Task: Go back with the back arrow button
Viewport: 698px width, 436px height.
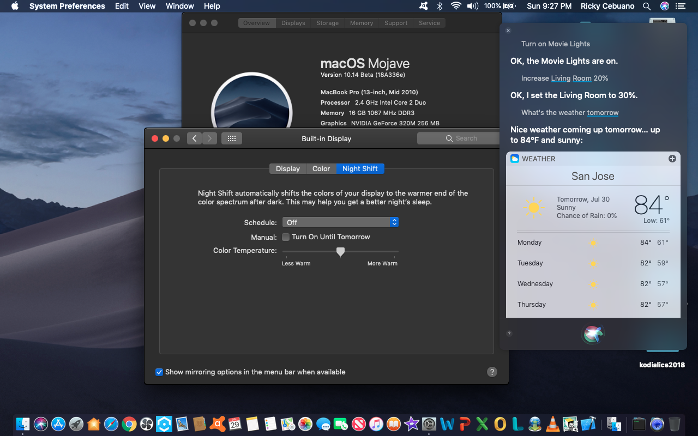Action: (x=195, y=138)
